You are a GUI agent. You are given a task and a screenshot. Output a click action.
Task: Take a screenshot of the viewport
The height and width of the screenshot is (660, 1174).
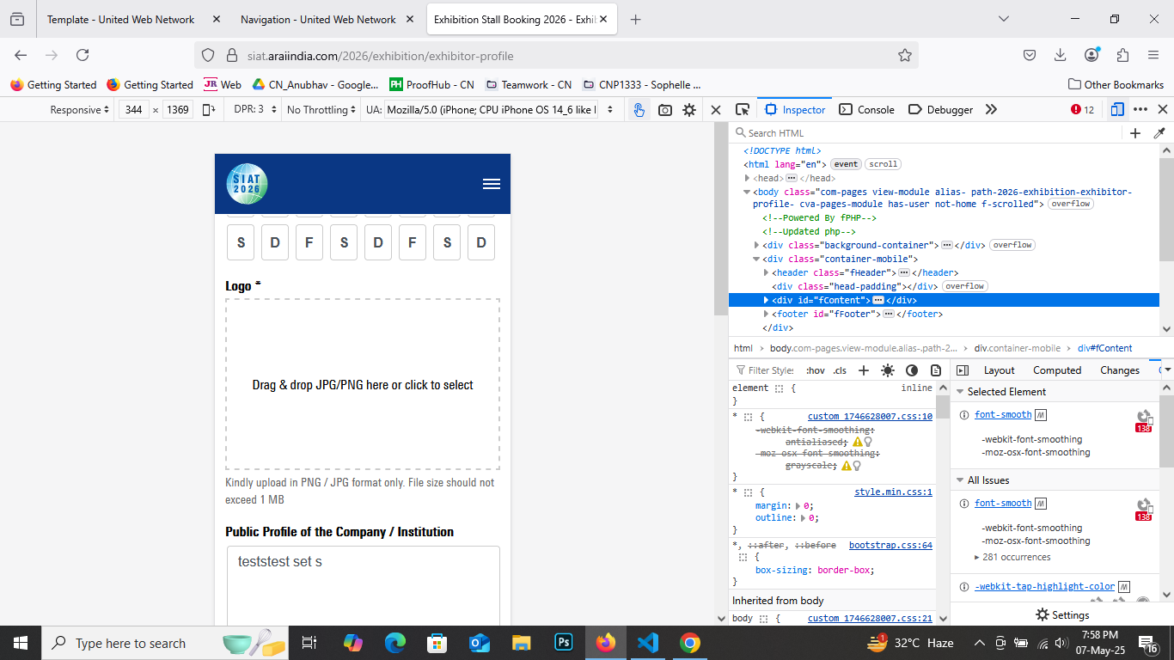pyautogui.click(x=664, y=110)
